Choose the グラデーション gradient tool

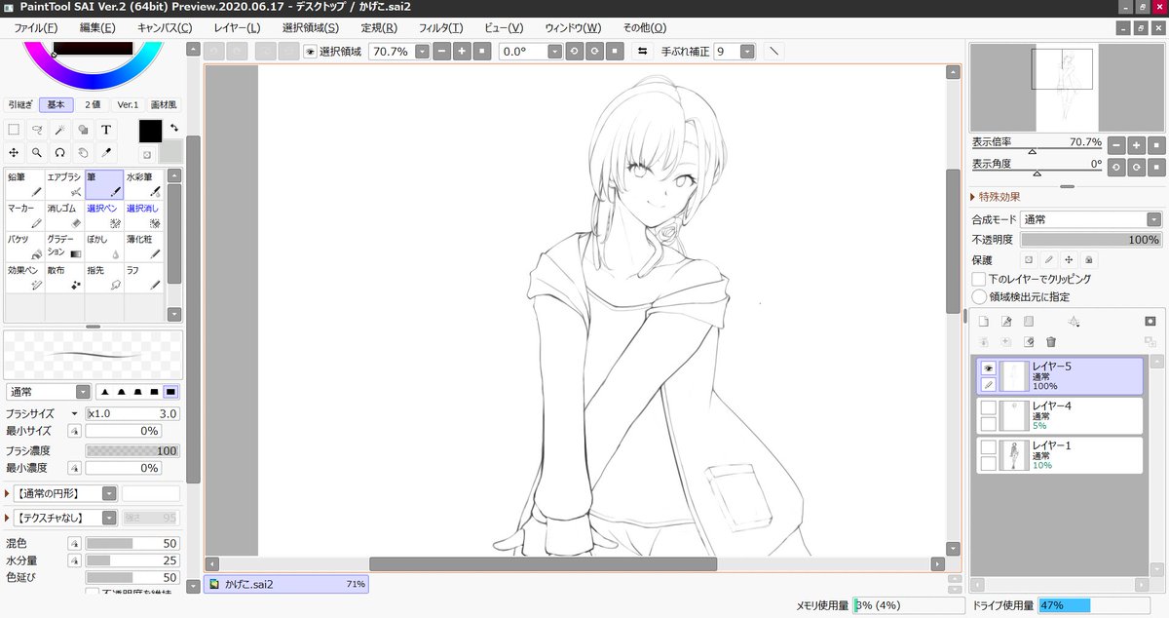(64, 247)
